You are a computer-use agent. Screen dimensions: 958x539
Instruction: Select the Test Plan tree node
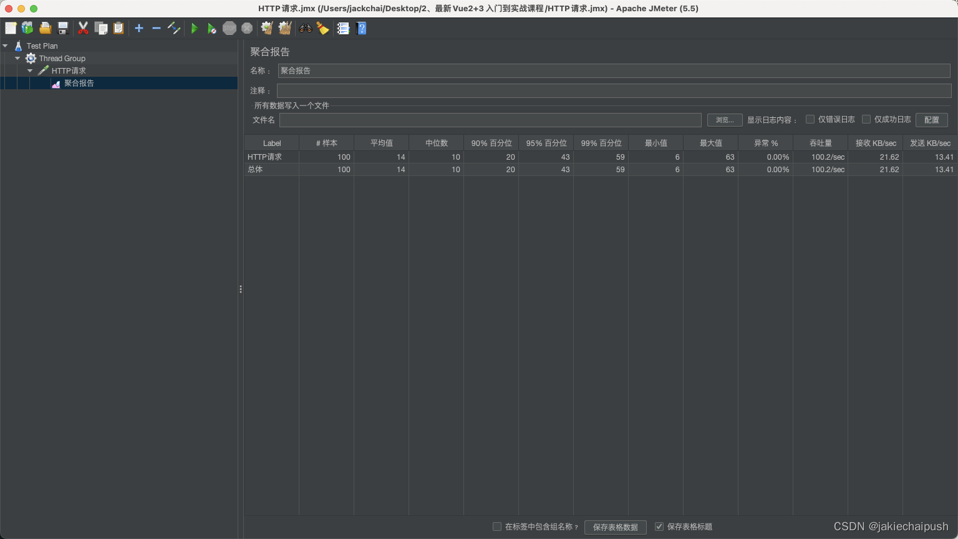tap(42, 46)
